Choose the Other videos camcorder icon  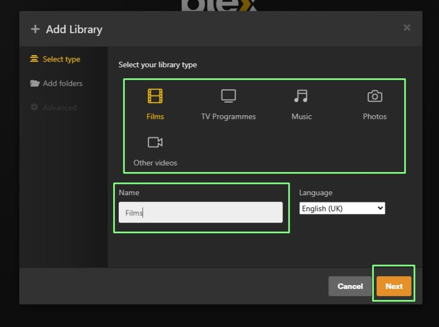[155, 142]
